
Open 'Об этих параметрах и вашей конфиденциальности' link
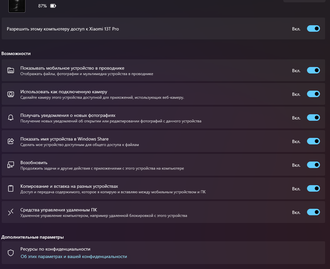pos(74,257)
